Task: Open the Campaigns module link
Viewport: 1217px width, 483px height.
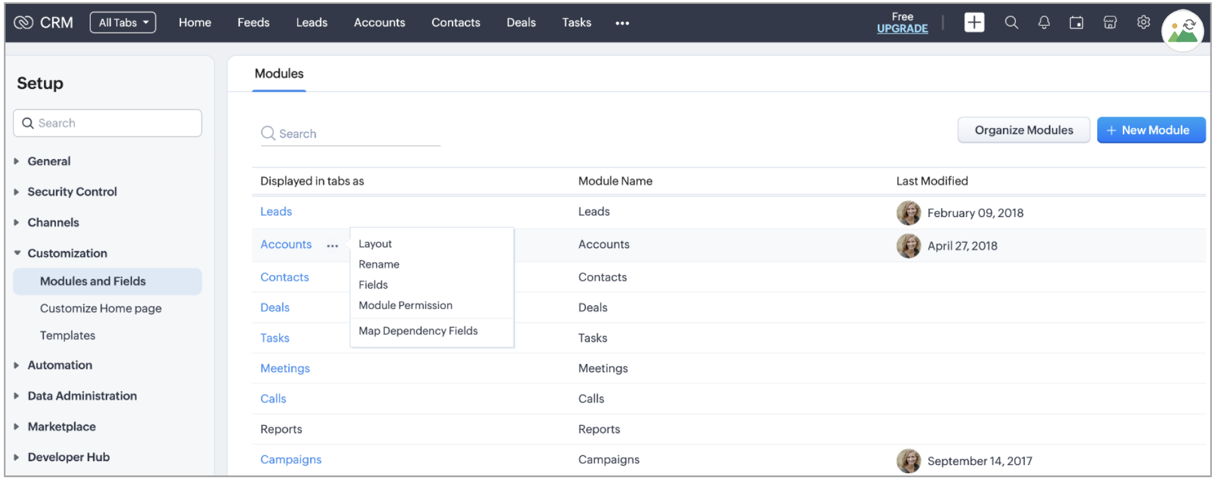Action: point(291,460)
